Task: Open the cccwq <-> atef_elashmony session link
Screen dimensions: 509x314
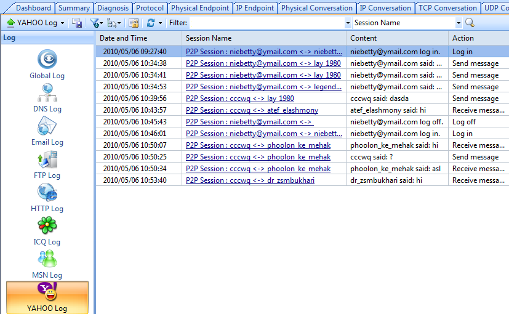Action: tap(252, 110)
